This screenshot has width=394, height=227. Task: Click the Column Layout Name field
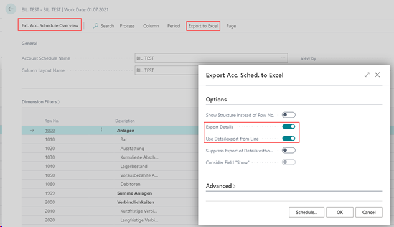coord(167,70)
